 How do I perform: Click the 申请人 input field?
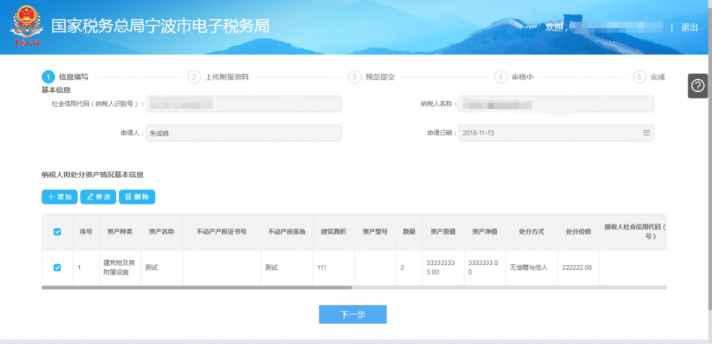click(244, 133)
